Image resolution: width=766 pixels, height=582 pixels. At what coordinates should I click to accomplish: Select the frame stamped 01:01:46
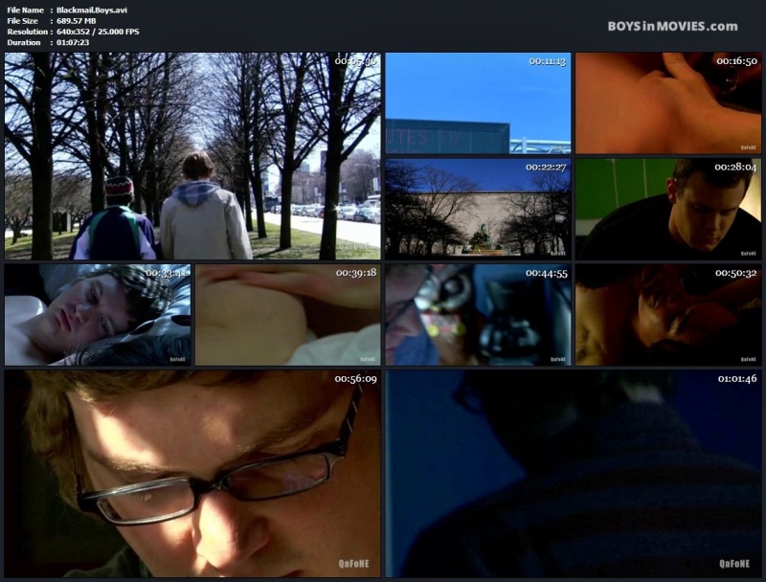[573, 473]
